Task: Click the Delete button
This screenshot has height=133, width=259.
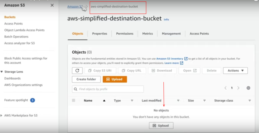Action: coord(212,71)
